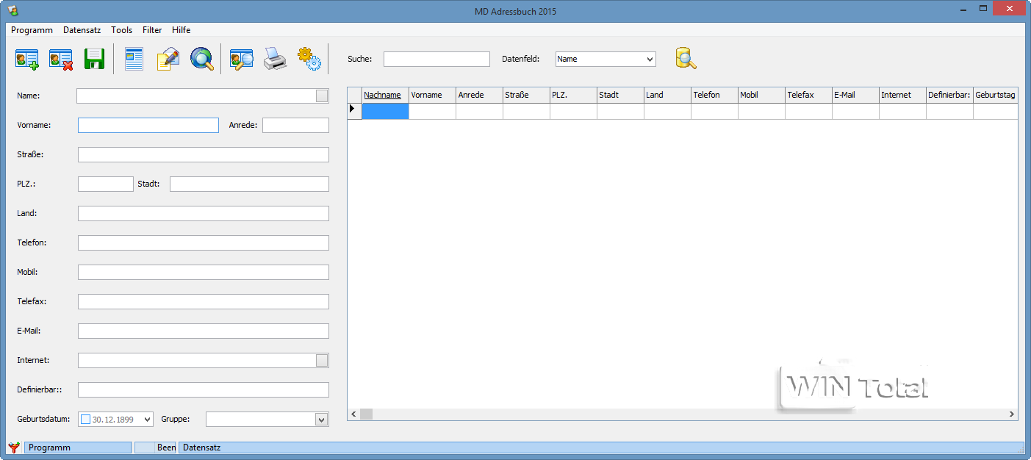Click the small button beside Internet field
This screenshot has height=460, width=1031.
(322, 360)
